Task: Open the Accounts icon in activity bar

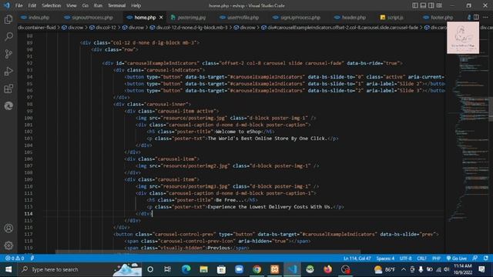Action: [x=8, y=229]
